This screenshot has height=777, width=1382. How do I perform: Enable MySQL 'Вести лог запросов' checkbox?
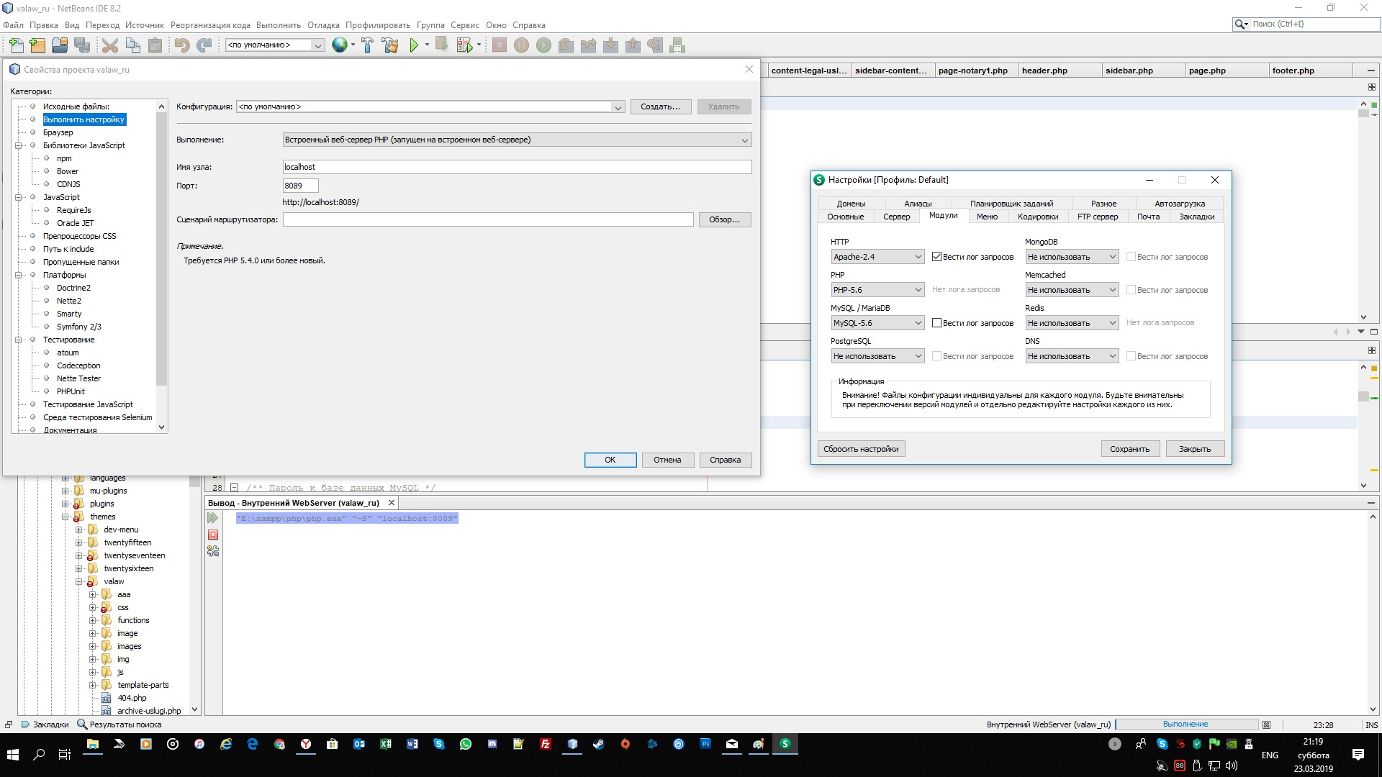click(x=936, y=323)
